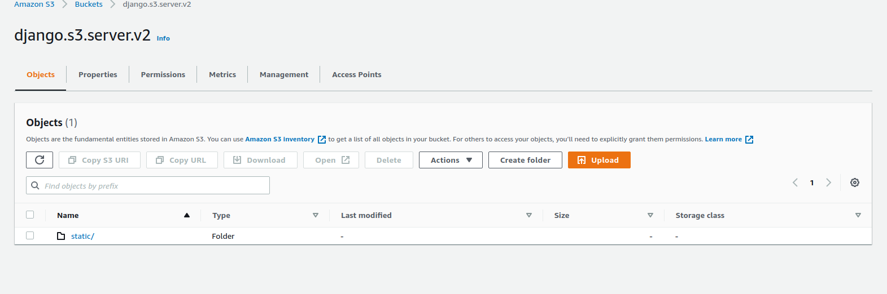Click the Download button

[260, 160]
